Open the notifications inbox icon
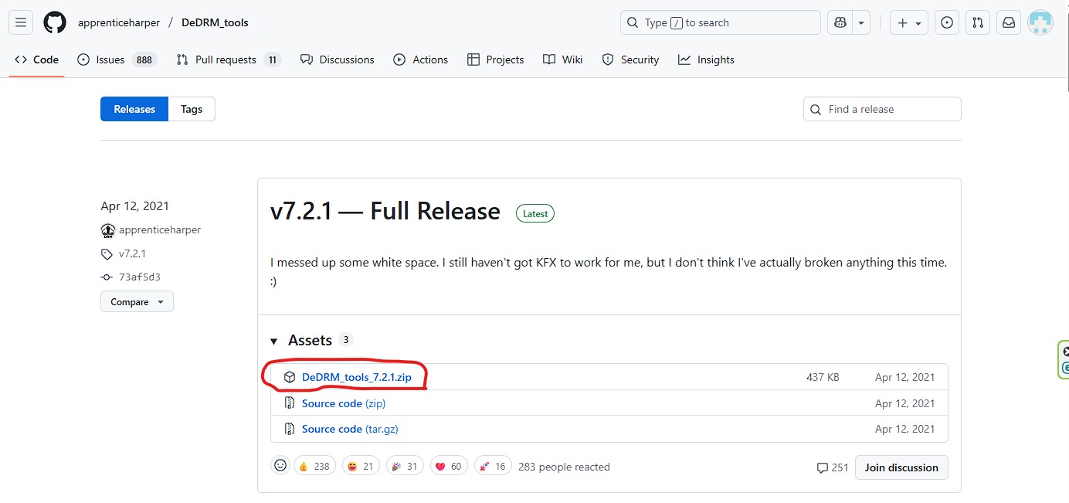 (x=1009, y=23)
